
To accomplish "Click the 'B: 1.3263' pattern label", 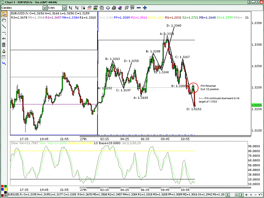I will pos(112,59).
